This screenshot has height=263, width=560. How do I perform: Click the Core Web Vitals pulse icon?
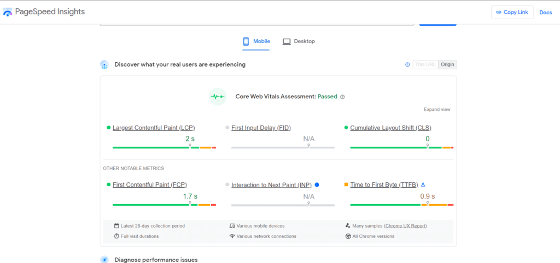coord(218,97)
